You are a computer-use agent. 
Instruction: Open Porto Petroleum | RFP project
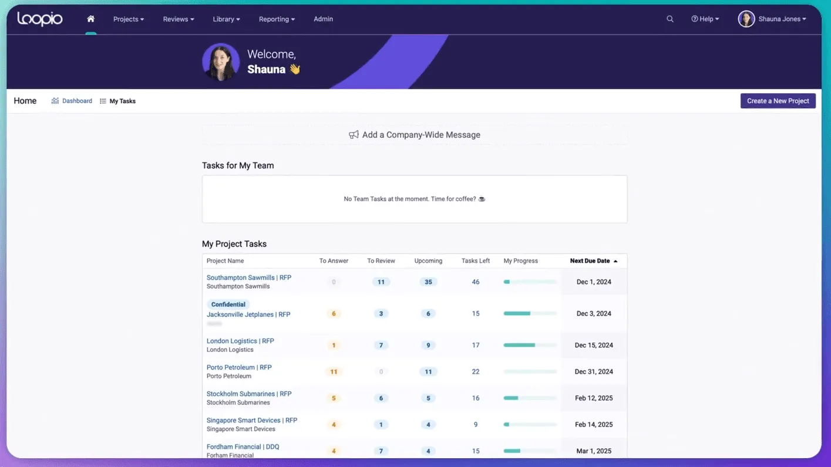pyautogui.click(x=239, y=367)
